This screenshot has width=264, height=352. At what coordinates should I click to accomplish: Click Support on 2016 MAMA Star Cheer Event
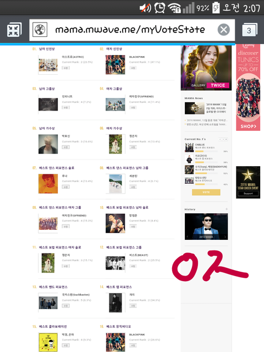[x=248, y=193]
